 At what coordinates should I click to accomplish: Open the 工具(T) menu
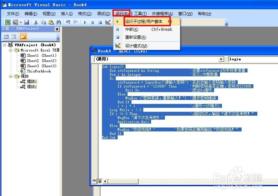click(x=140, y=14)
